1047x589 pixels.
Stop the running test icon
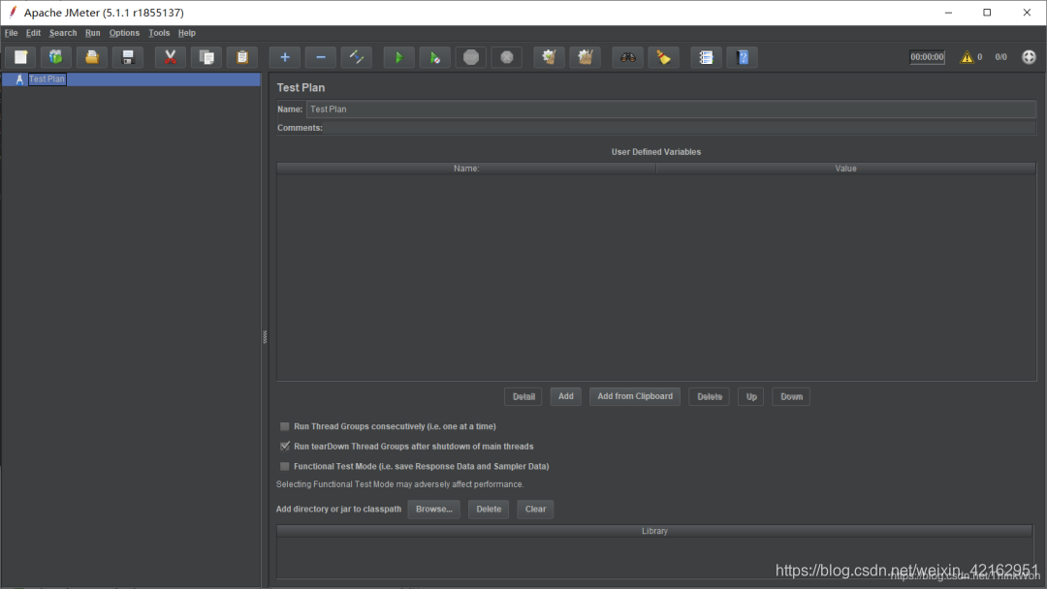(471, 57)
